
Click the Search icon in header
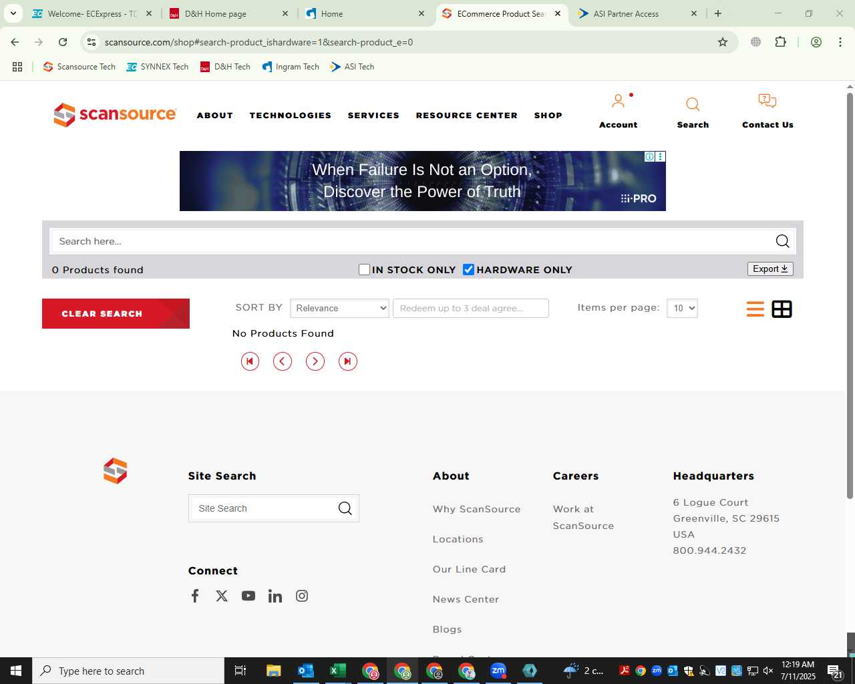pyautogui.click(x=693, y=104)
